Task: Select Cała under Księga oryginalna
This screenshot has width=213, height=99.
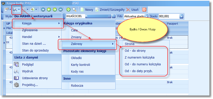Action: pyautogui.click(x=88, y=30)
